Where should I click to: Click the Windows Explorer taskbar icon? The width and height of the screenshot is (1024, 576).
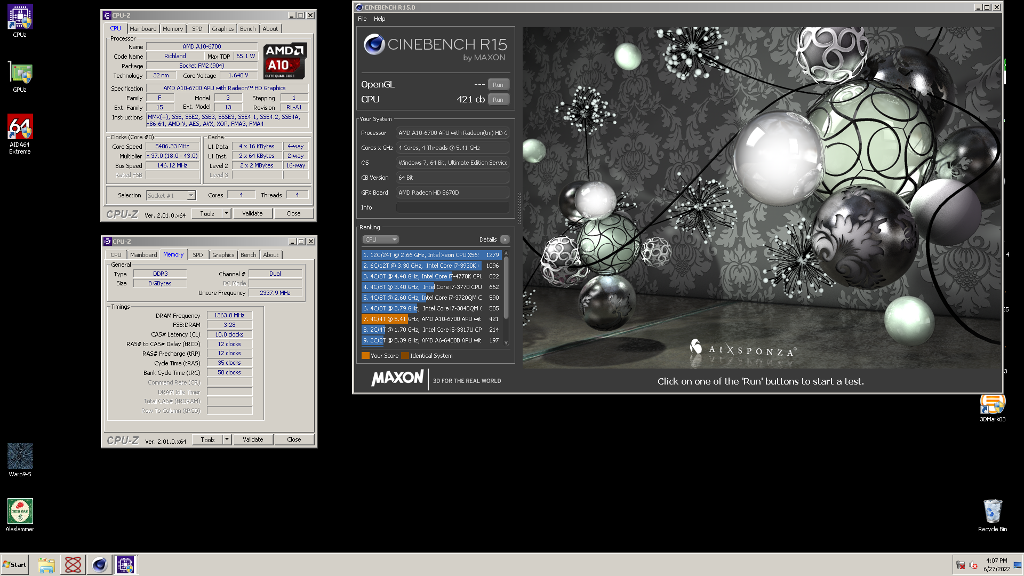pos(46,565)
